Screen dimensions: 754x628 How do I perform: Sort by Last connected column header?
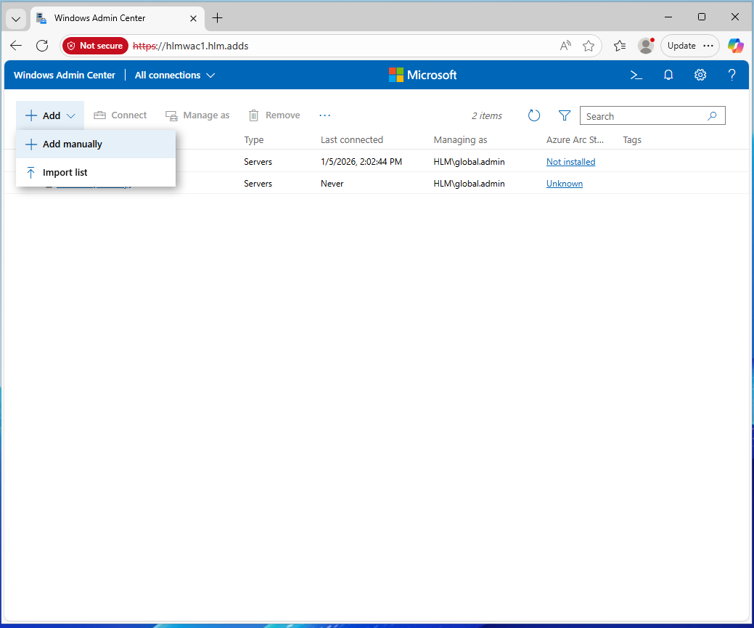pos(351,139)
